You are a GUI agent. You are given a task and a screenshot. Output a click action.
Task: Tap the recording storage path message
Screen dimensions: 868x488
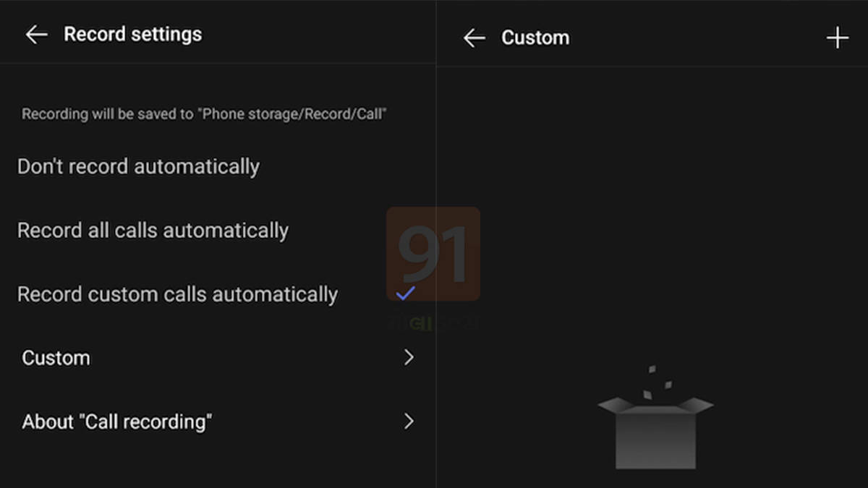204,114
